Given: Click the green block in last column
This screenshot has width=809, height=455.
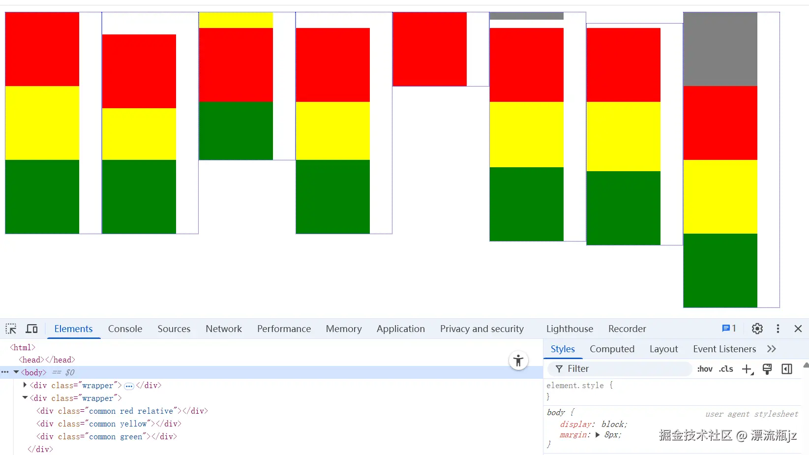Looking at the screenshot, I should 720,271.
